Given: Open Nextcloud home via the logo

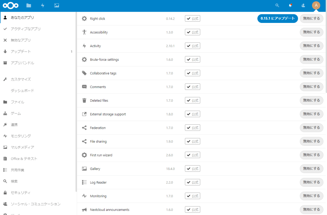Looking at the screenshot, I should [11, 6].
